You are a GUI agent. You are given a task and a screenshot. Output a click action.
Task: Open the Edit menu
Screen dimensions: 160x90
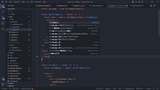[x=10, y=2]
